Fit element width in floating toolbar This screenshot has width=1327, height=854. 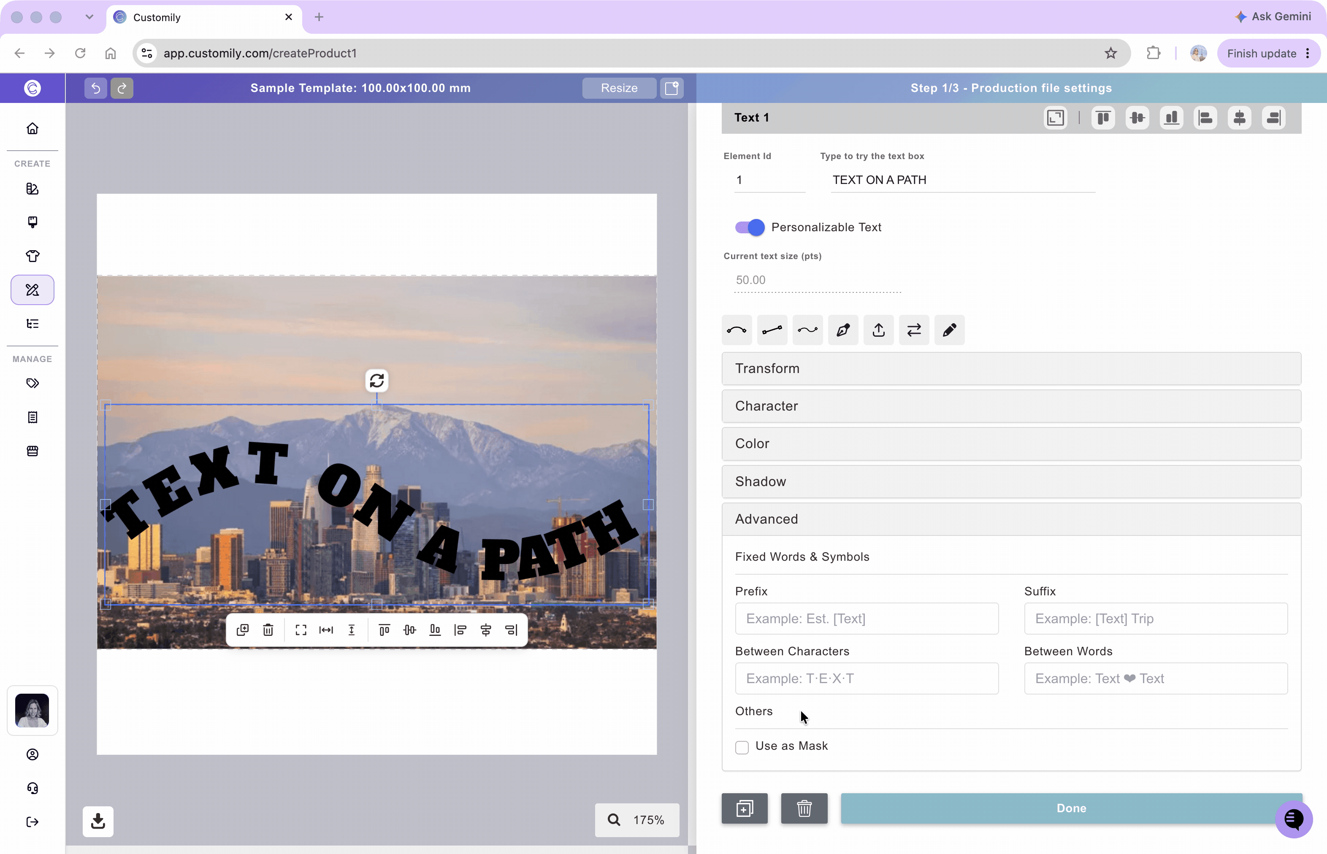(x=326, y=630)
